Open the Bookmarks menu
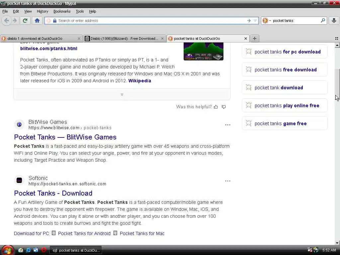The height and width of the screenshot is (255, 340). [62, 11]
